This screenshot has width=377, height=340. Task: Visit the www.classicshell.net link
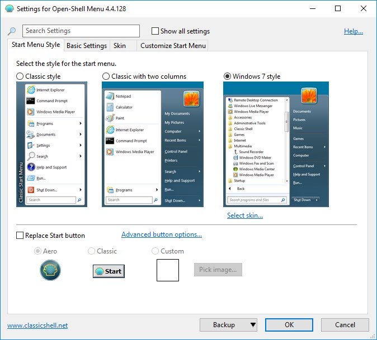pyautogui.click(x=37, y=325)
